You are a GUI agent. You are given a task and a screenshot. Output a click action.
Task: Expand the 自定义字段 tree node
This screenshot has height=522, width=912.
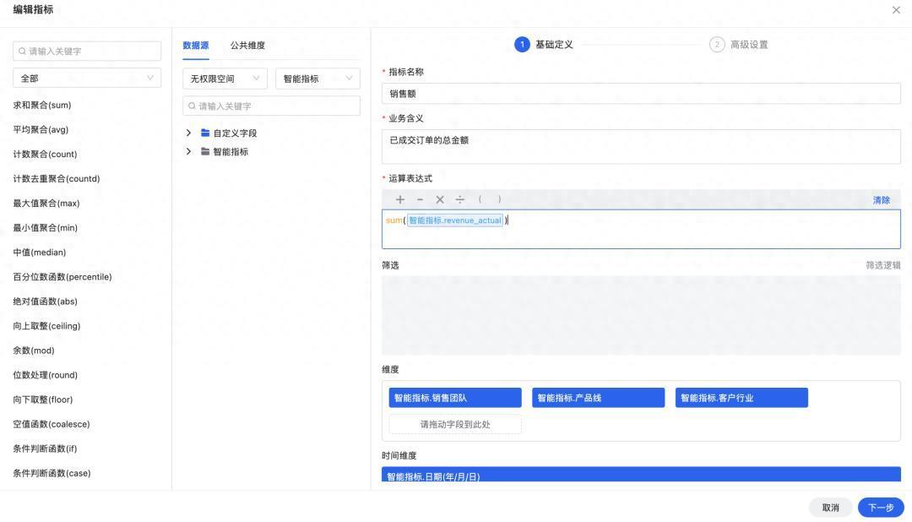coord(188,133)
